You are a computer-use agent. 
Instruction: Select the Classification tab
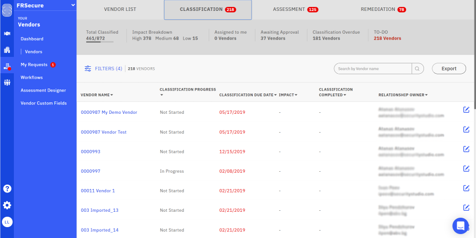pyautogui.click(x=208, y=10)
